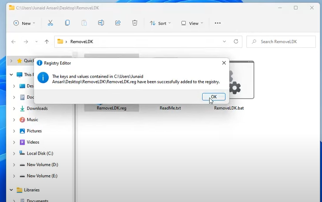Image resolution: width=322 pixels, height=202 pixels.
Task: Click the Downloads arrow icon in sidebar
Action: coord(22,108)
